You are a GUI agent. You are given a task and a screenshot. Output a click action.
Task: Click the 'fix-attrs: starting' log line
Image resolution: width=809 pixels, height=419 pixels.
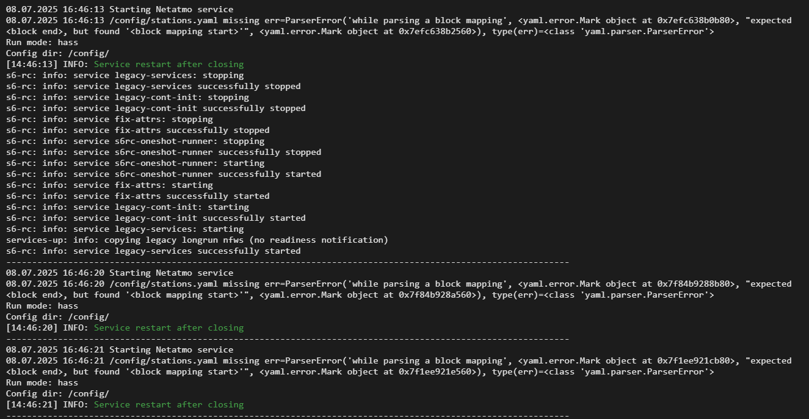click(109, 185)
